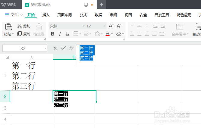Select row 3 header

[5, 108]
